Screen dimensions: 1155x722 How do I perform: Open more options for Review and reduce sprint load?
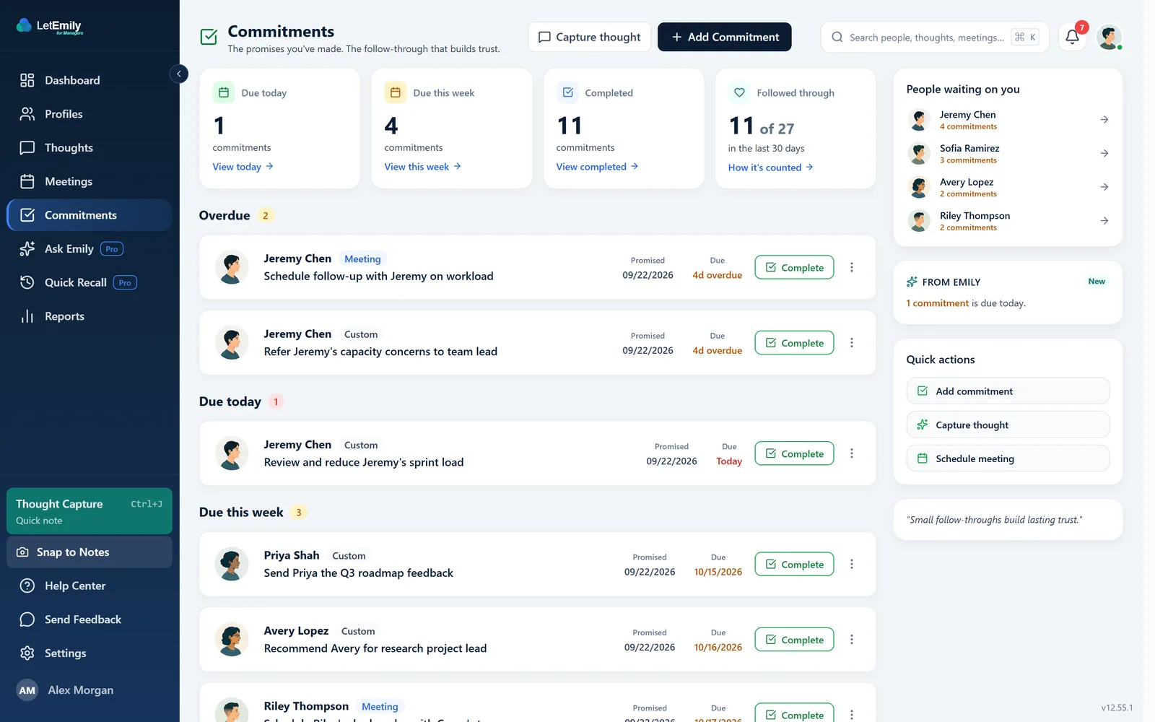[852, 453]
